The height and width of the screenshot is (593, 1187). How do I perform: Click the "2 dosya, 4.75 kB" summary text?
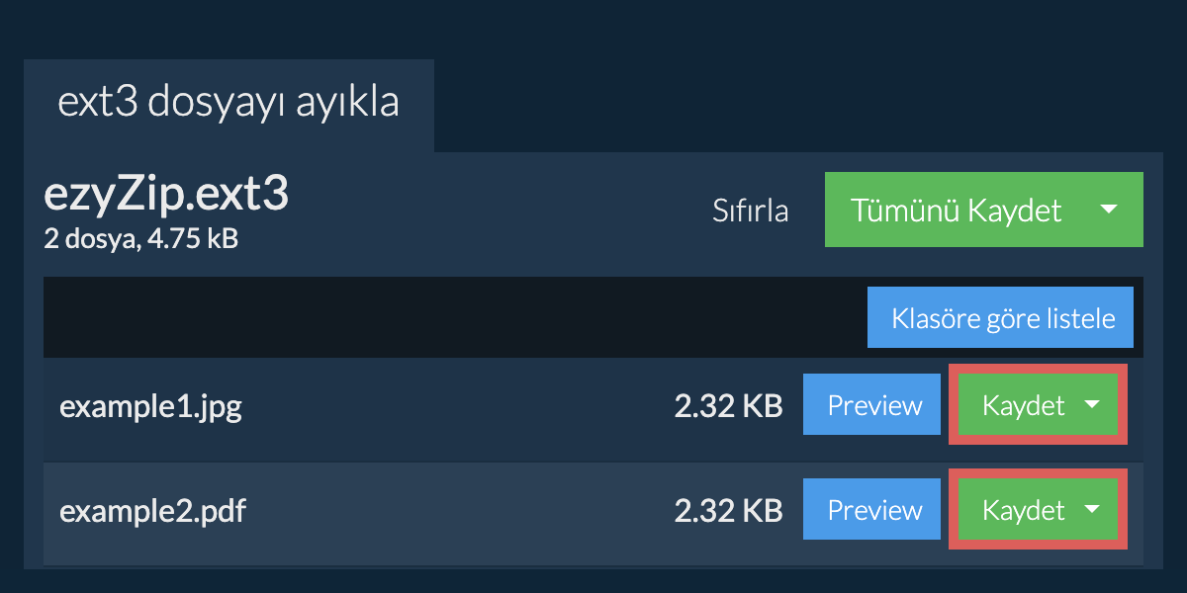140,238
